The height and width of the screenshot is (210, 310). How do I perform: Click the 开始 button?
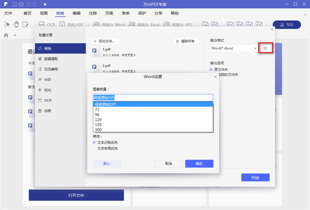255,177
